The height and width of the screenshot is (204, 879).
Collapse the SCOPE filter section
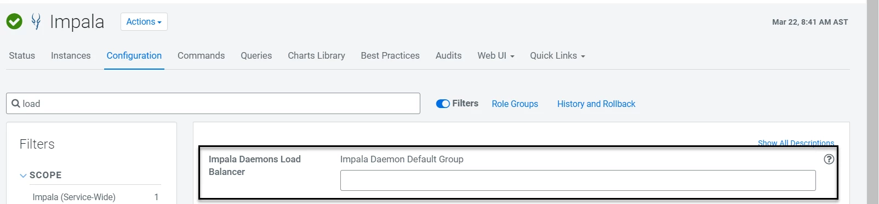coord(23,175)
